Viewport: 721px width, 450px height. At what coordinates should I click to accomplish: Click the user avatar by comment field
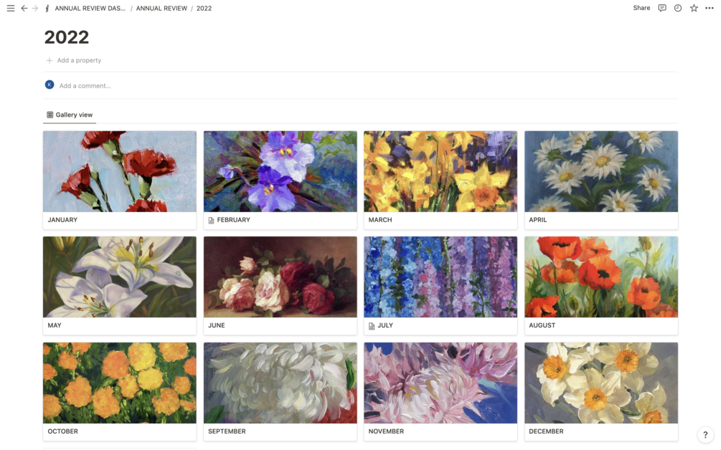coord(50,85)
